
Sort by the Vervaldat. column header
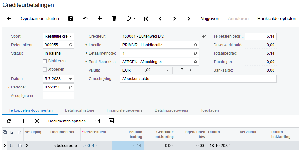pyautogui.click(x=254, y=134)
